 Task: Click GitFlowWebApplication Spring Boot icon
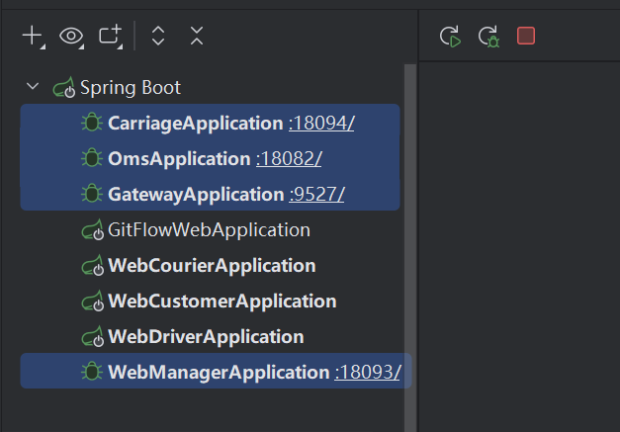[x=93, y=229]
